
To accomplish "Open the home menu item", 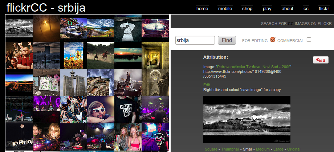I will click(x=202, y=8).
